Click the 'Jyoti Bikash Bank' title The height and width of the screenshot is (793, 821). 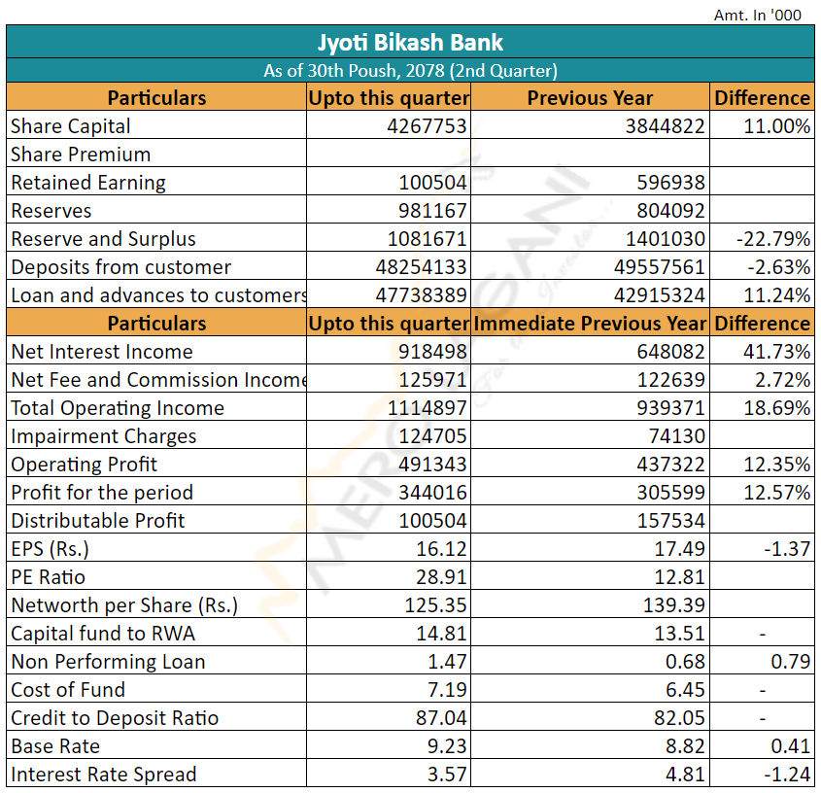click(x=410, y=43)
